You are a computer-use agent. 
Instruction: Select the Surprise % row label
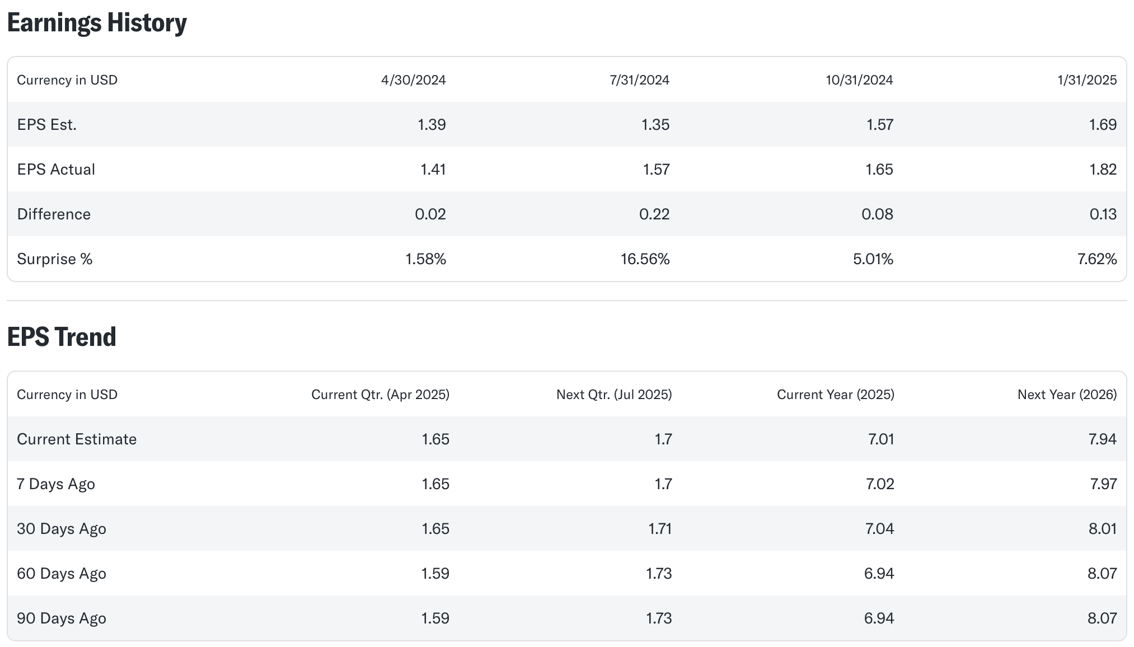[55, 259]
